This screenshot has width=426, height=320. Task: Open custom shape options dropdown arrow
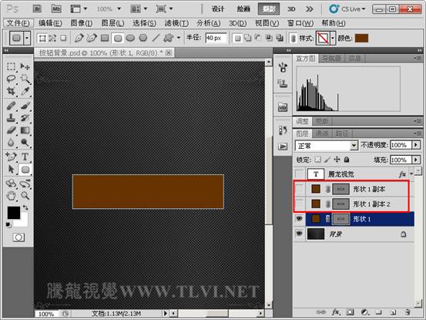179,38
